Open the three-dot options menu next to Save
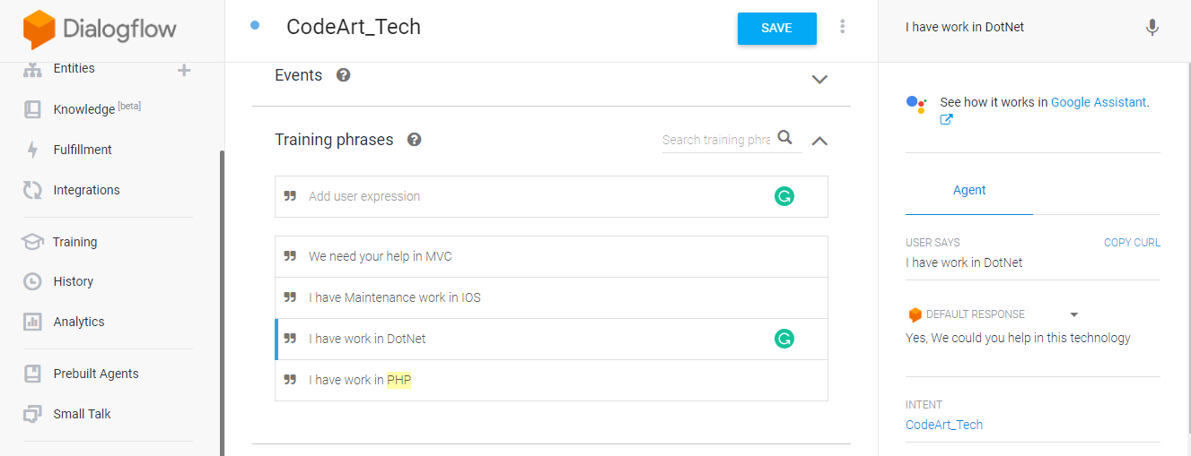 pyautogui.click(x=842, y=27)
